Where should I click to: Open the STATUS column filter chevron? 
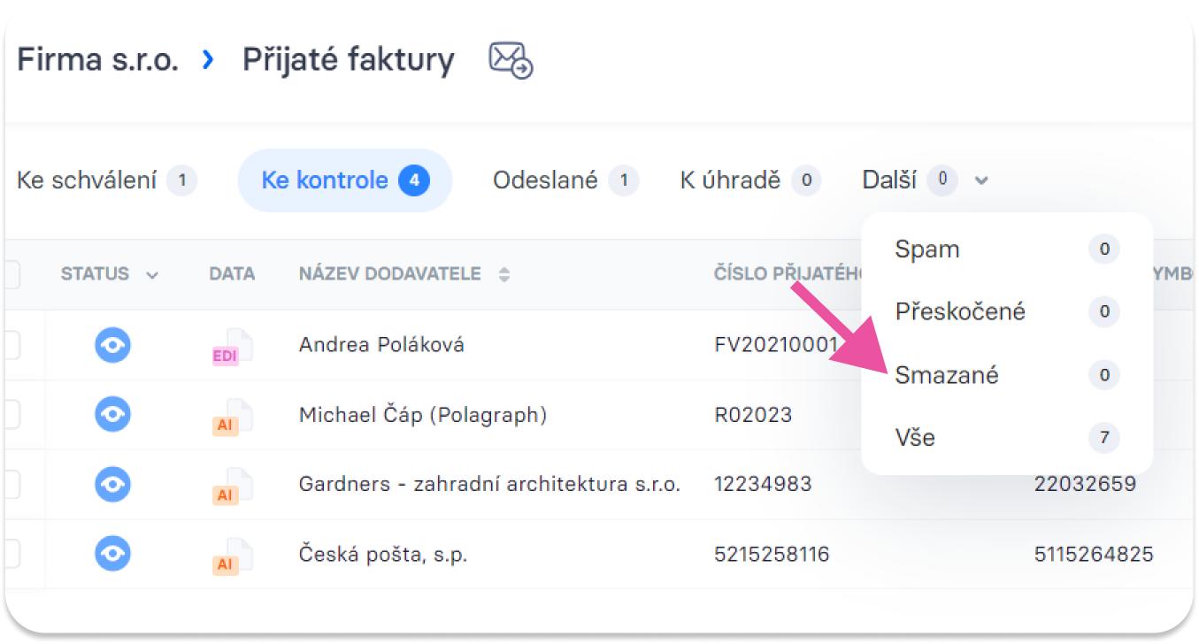click(x=152, y=275)
